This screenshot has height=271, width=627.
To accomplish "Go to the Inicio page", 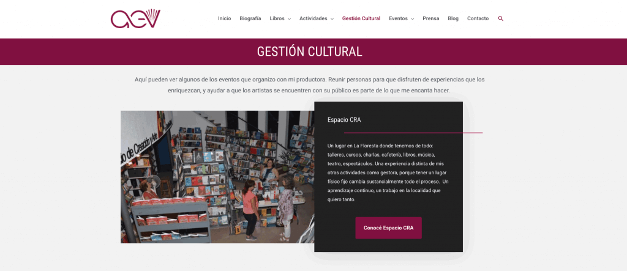I will click(224, 18).
